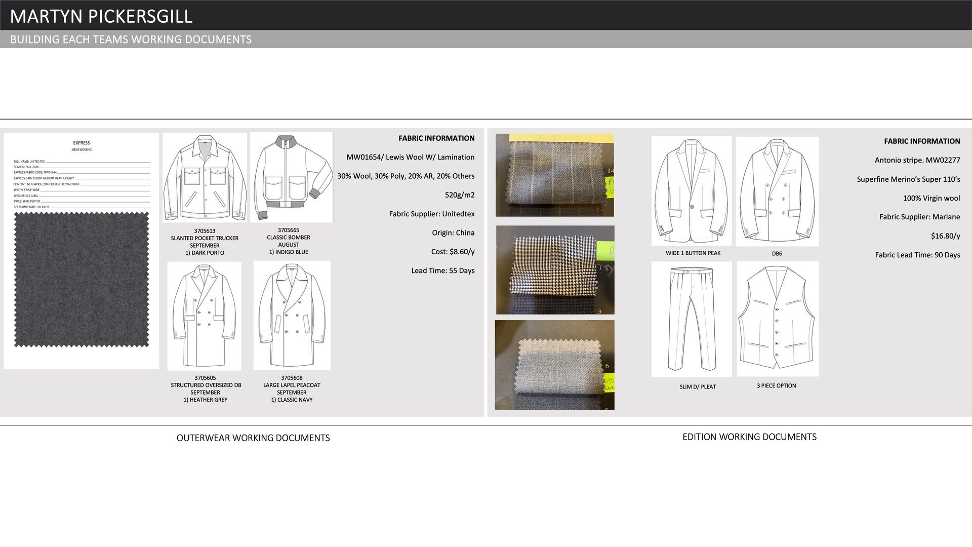The image size is (972, 547).
Task: Click the grey pinstripe fabric photo
Action: 554,175
